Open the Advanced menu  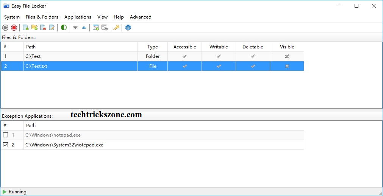point(141,17)
